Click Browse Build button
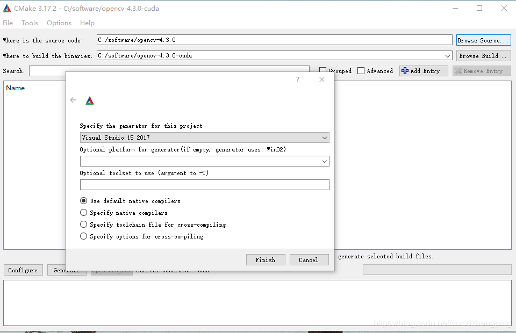 tap(483, 55)
